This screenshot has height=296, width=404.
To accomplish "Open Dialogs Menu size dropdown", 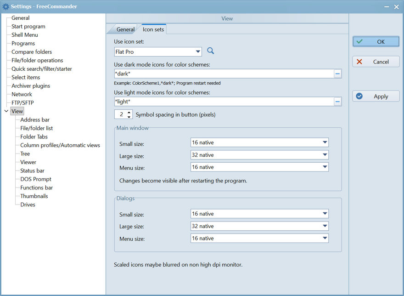I will 325,239.
